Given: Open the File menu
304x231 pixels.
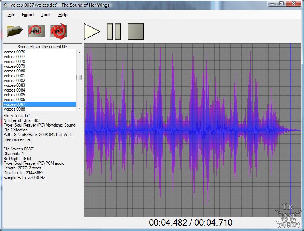Looking at the screenshot, I should 12,15.
